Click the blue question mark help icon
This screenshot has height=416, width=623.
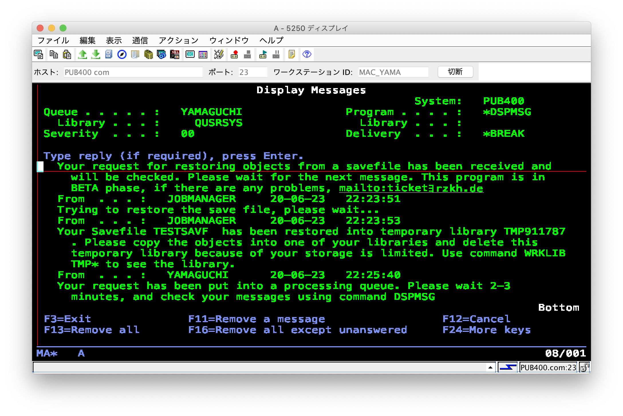pyautogui.click(x=307, y=54)
